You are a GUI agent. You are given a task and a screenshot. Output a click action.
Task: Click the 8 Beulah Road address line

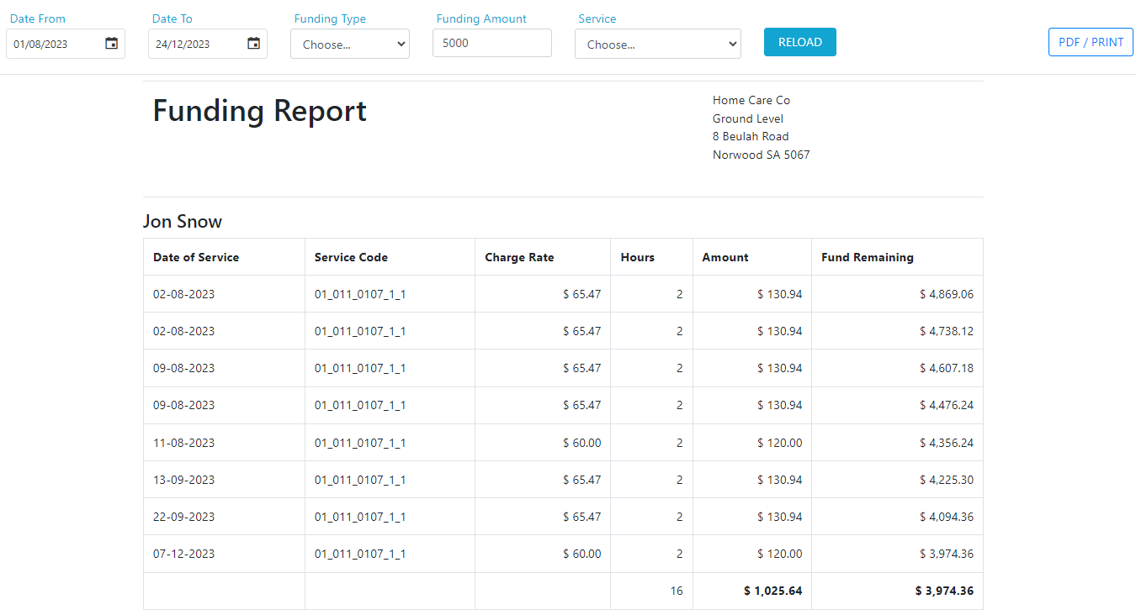point(751,136)
